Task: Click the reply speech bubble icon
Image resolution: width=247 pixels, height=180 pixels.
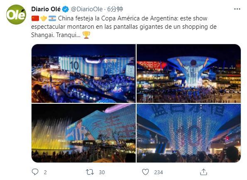Action: pyautogui.click(x=35, y=172)
